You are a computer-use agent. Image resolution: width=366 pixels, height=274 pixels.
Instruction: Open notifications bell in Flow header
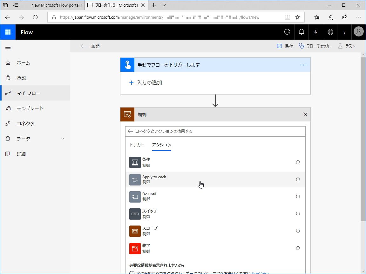tap(301, 32)
